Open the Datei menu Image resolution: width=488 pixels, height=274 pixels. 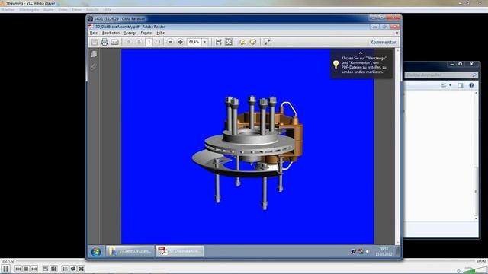click(94, 33)
